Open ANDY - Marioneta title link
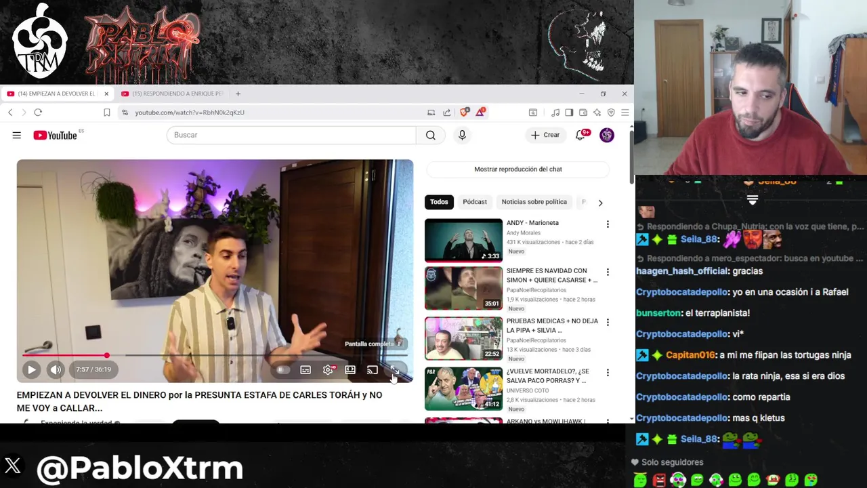The image size is (867, 488). (532, 223)
